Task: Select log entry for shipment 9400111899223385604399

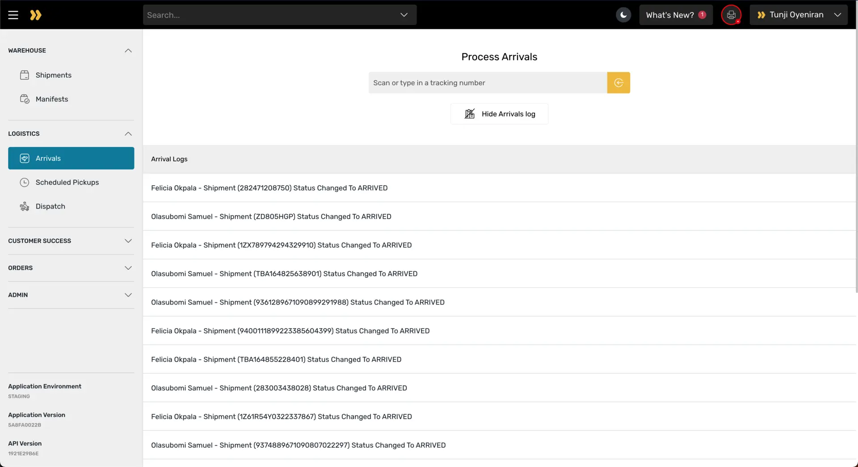Action: point(499,331)
